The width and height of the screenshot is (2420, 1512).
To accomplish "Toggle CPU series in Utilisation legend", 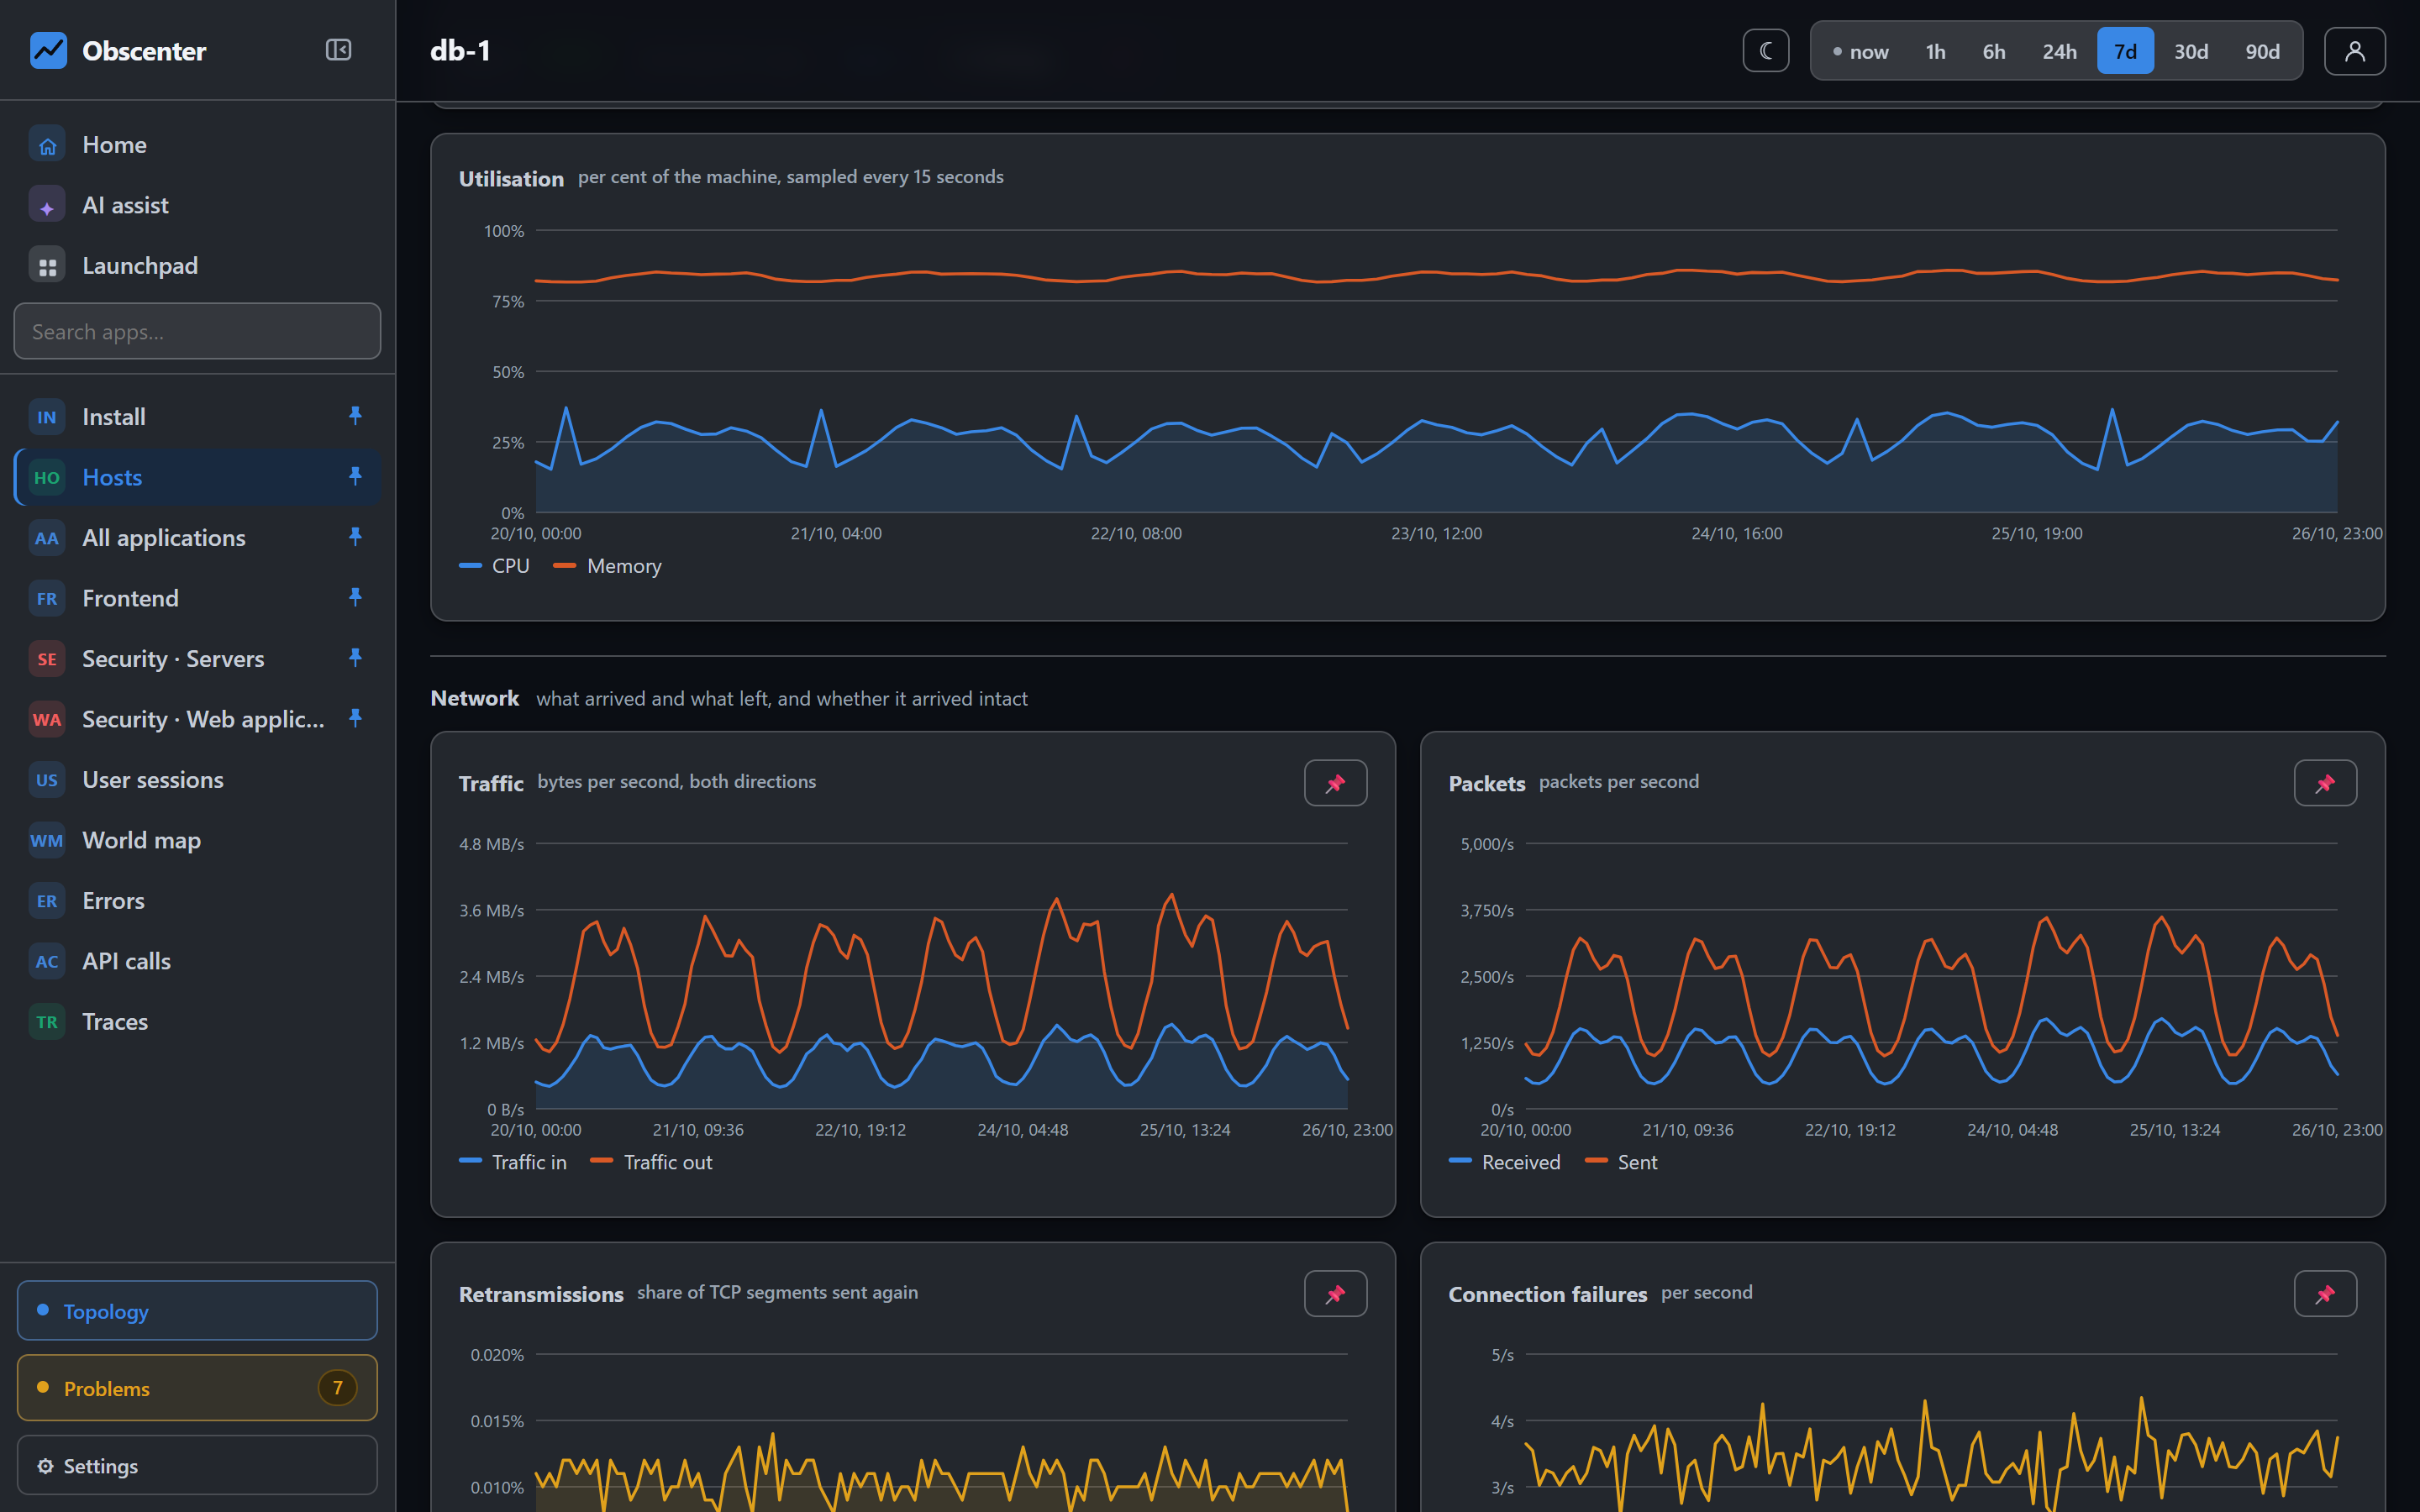I will [x=494, y=566].
